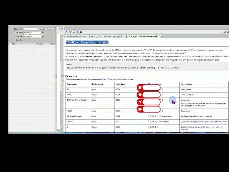This screenshot has width=229, height=172.
Task: Click the show/hide contents tree toolbar icon
Action: tap(66, 32)
